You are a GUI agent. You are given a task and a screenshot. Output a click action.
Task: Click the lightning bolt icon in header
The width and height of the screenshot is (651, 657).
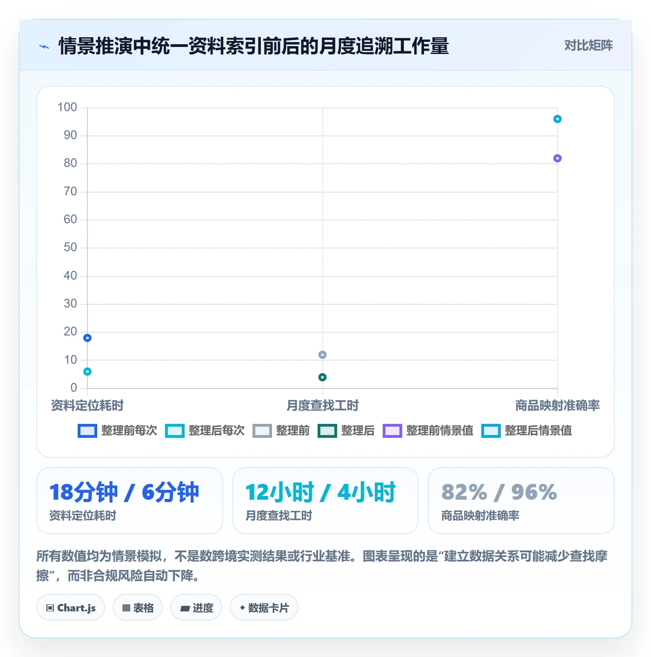pyautogui.click(x=44, y=47)
